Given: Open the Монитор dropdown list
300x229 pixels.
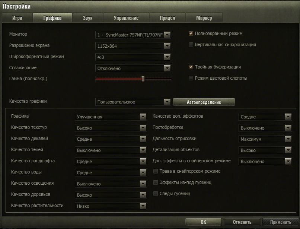Looking at the screenshot, I should [x=167, y=35].
